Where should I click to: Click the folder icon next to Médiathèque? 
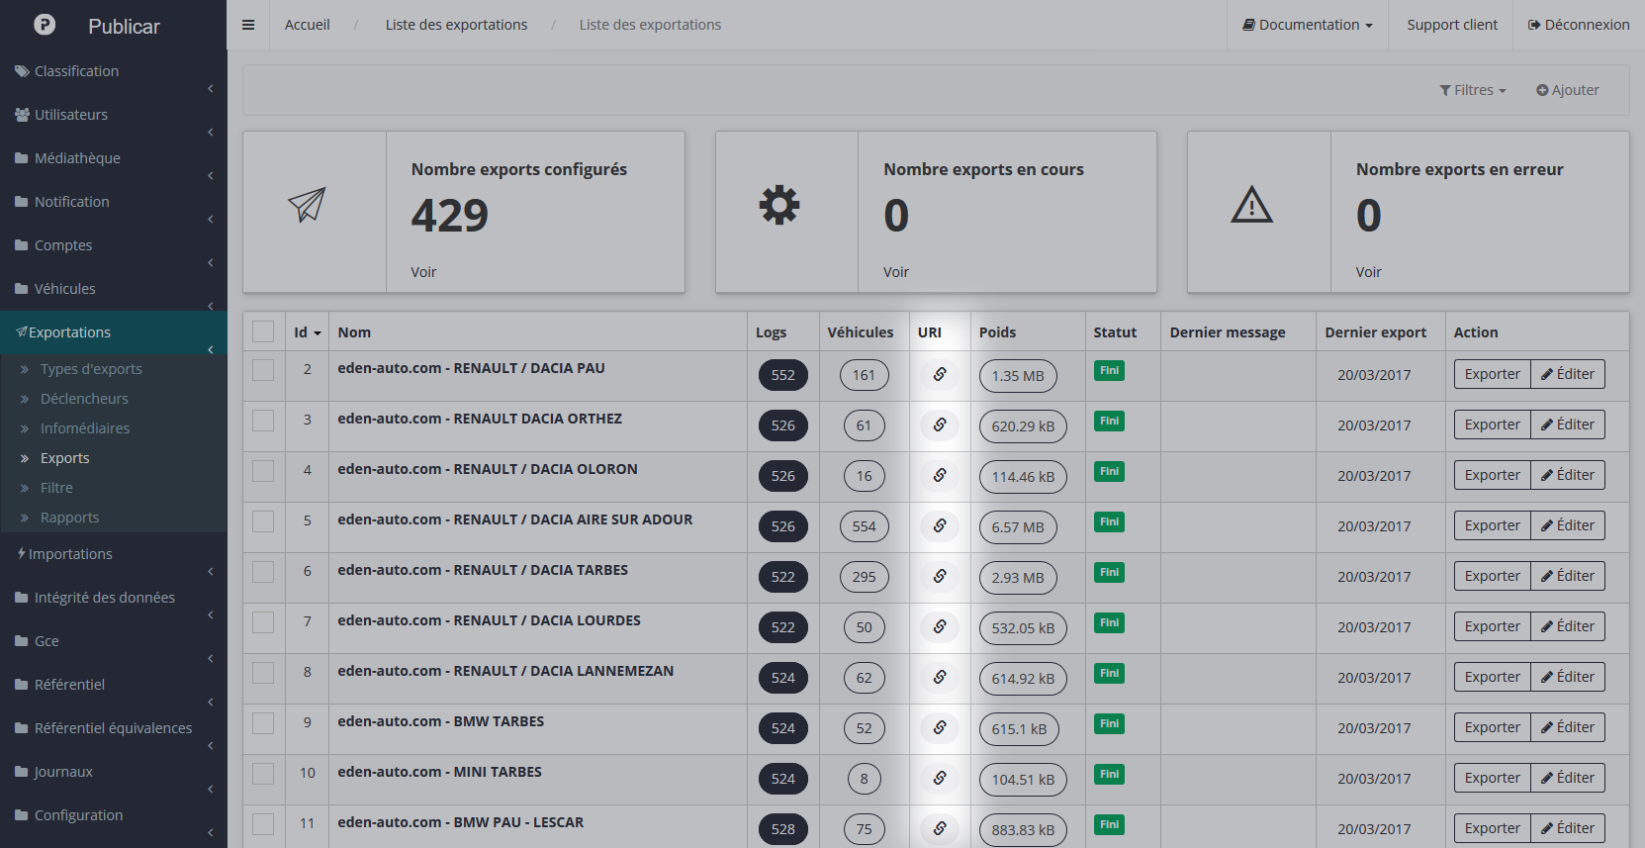pyautogui.click(x=22, y=158)
